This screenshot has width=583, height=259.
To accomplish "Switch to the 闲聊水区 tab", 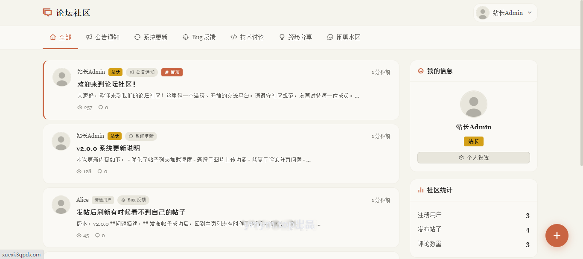I will point(344,37).
